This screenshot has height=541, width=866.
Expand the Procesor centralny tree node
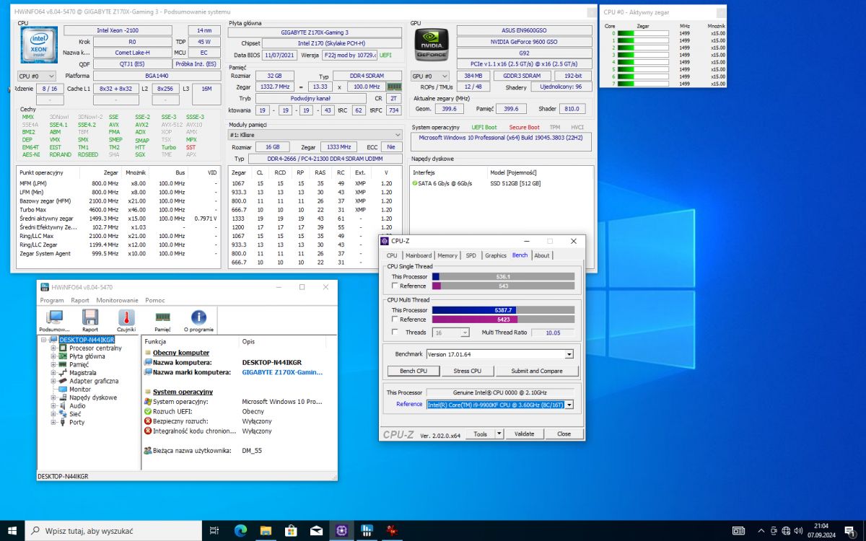(x=53, y=348)
